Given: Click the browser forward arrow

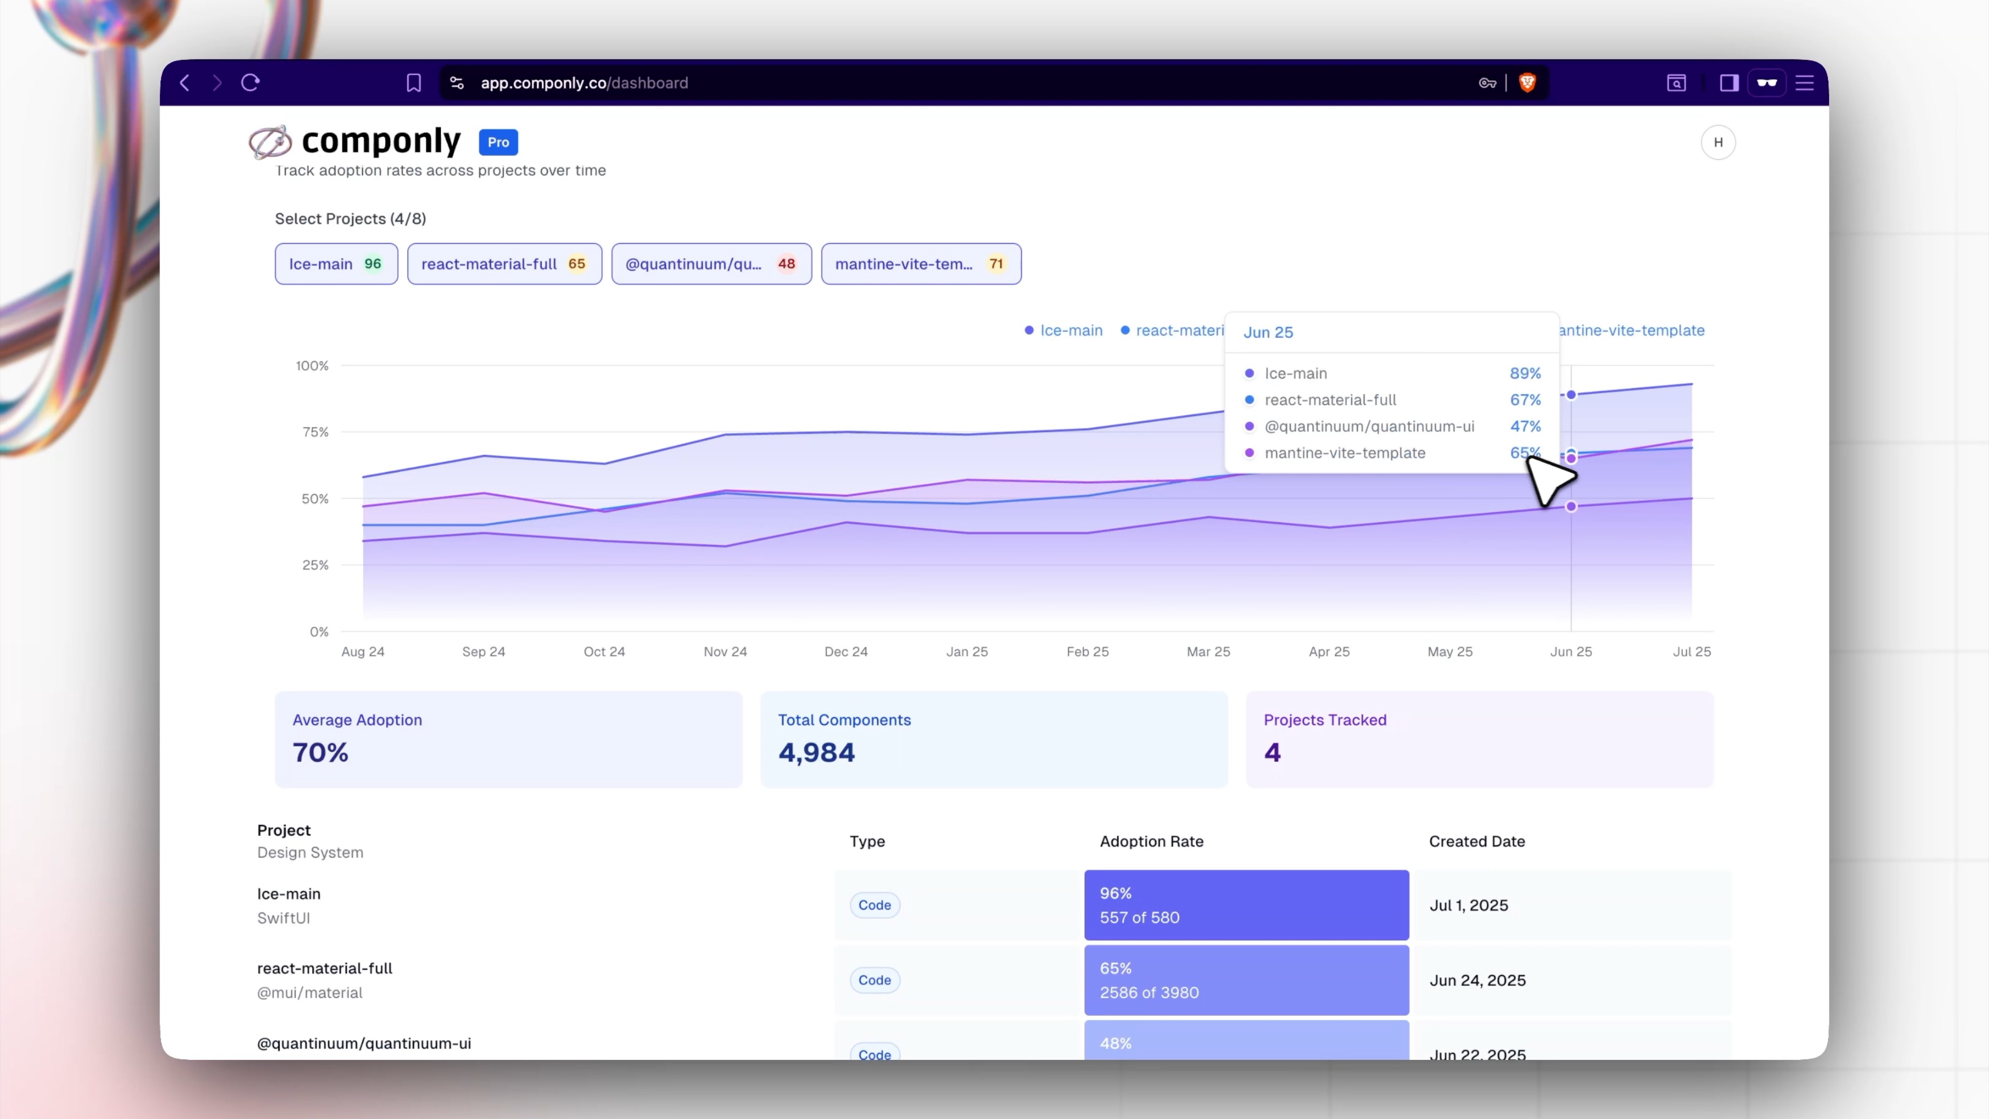Looking at the screenshot, I should tap(217, 83).
